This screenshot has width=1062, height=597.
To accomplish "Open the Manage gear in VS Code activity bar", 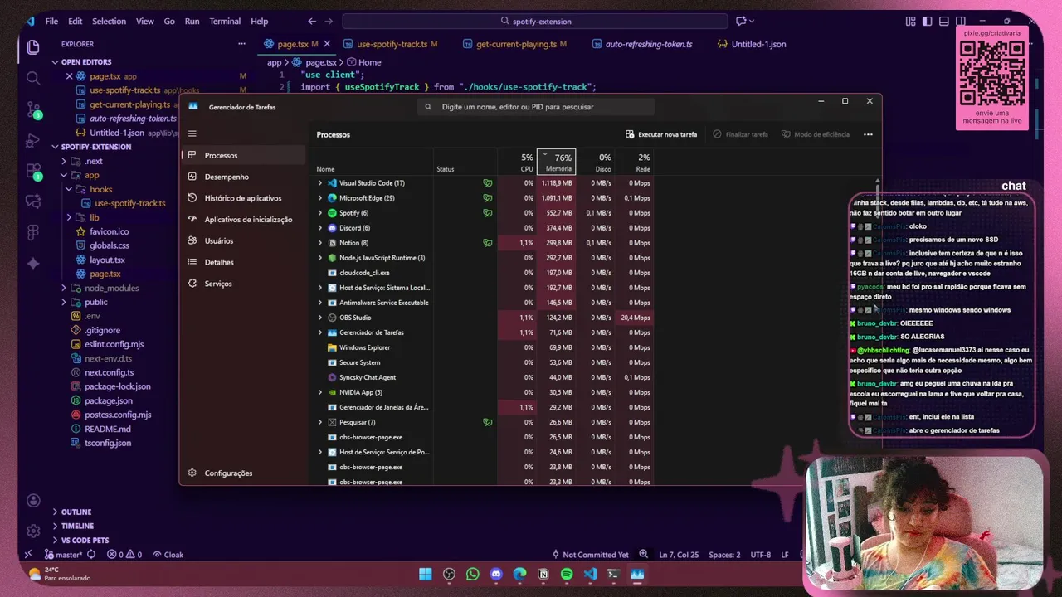I will 33,531.
